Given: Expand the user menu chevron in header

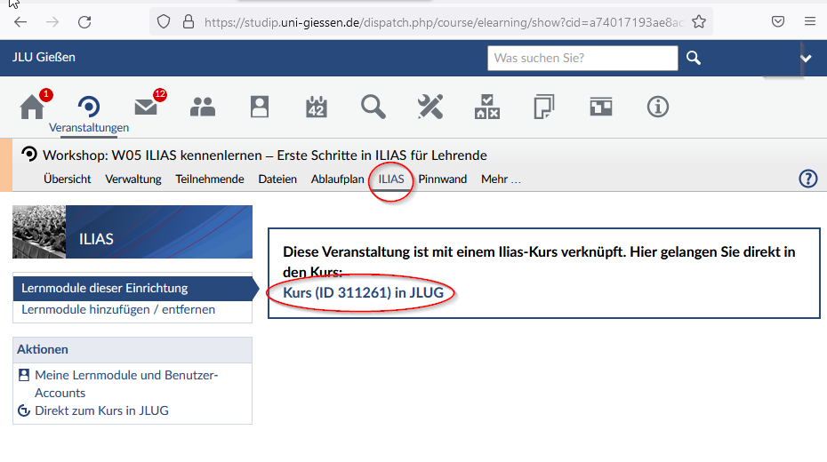Looking at the screenshot, I should (x=806, y=59).
